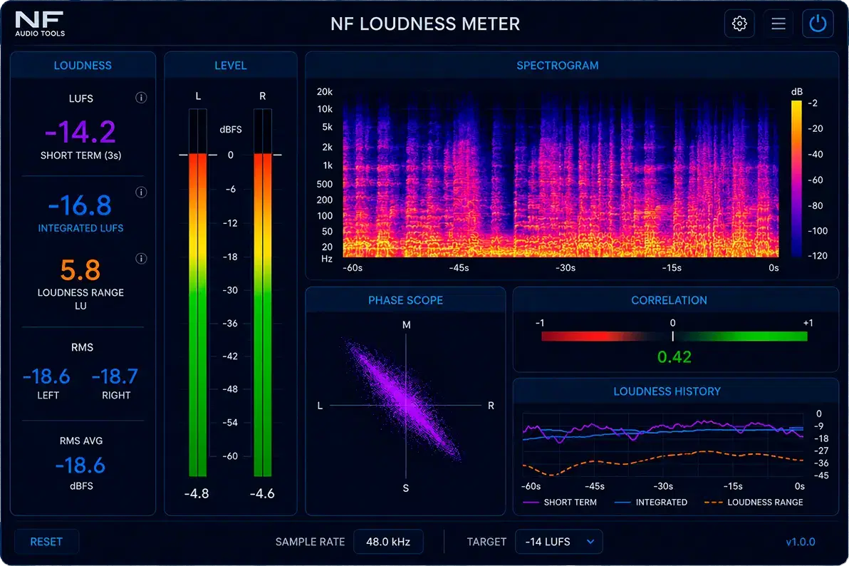Toggle the plugin power button
The image size is (849, 566).
click(817, 24)
